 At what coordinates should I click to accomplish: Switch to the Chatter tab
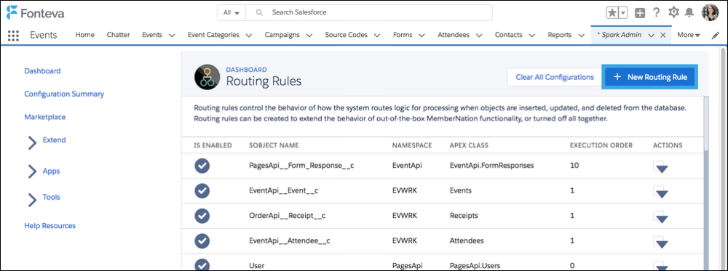point(119,35)
